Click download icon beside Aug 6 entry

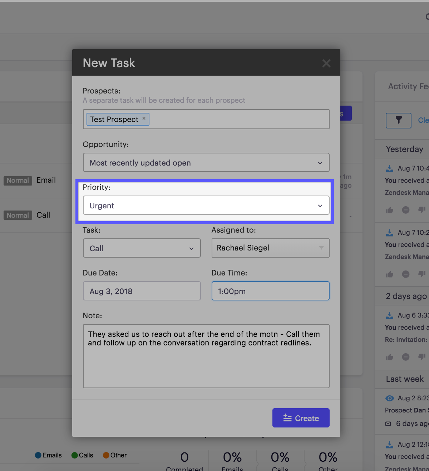(390, 315)
